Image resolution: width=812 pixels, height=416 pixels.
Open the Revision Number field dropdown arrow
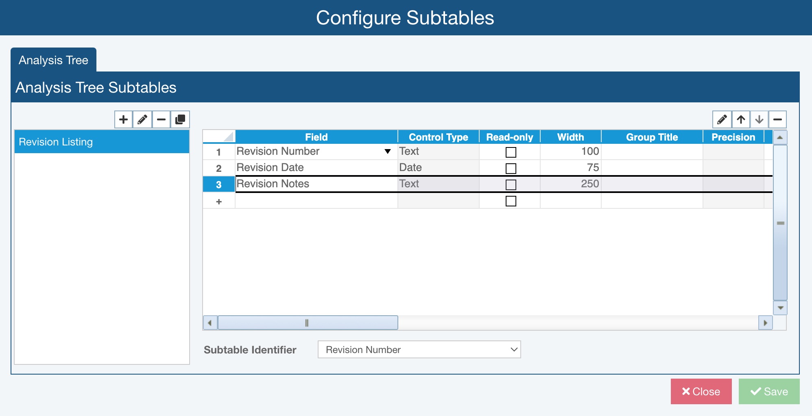click(388, 152)
